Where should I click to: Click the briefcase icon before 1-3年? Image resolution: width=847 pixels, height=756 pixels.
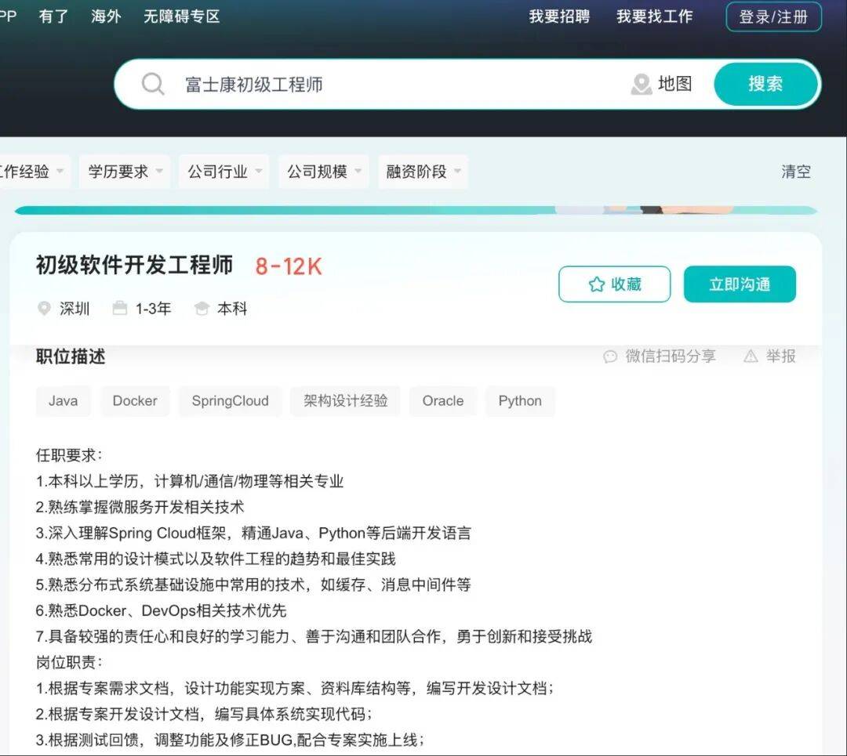pos(120,308)
